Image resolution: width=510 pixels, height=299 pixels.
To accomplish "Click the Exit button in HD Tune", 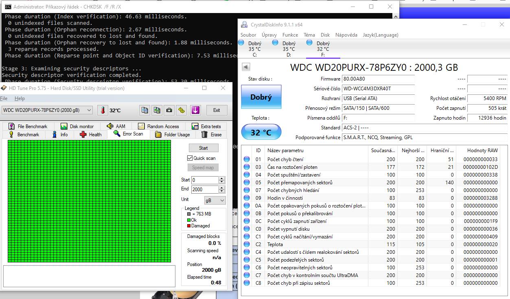I will point(217,110).
